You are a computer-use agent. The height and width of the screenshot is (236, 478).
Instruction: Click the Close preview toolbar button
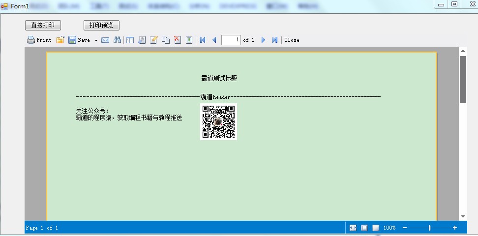pos(292,40)
